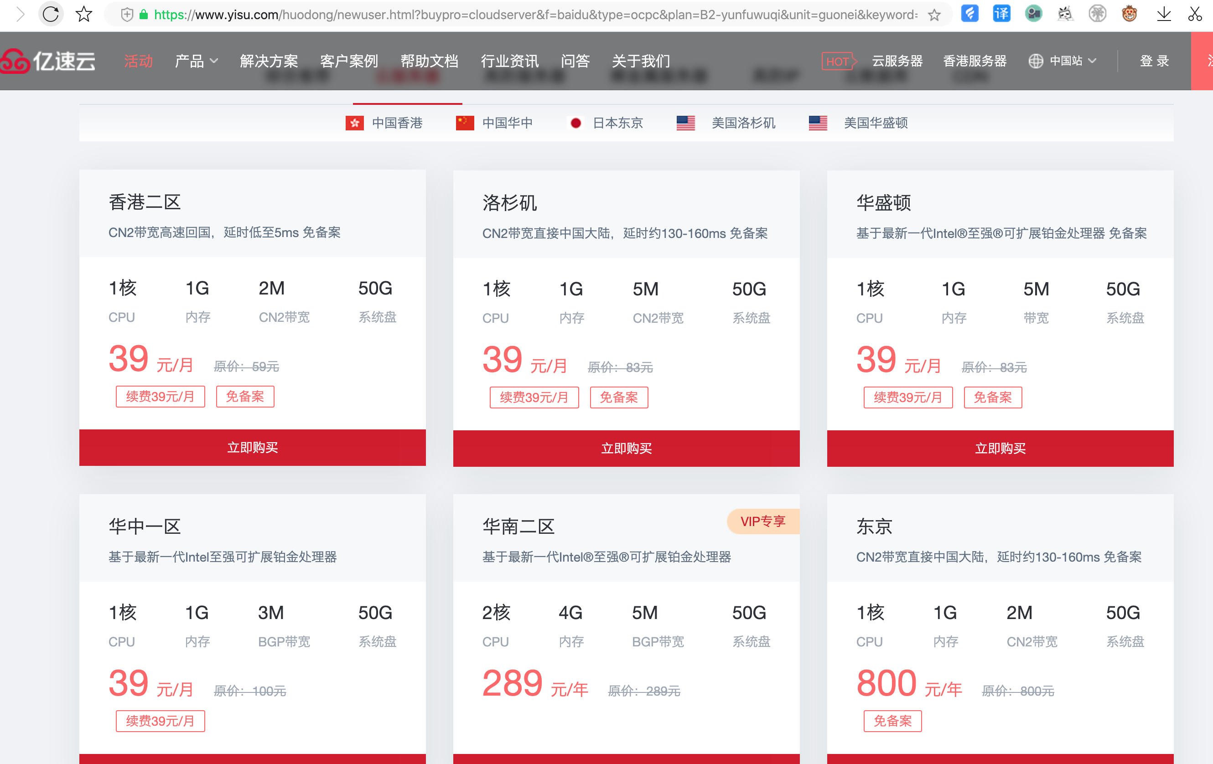The height and width of the screenshot is (764, 1213).
Task: Reload page with the browser refresh icon
Action: tap(51, 14)
